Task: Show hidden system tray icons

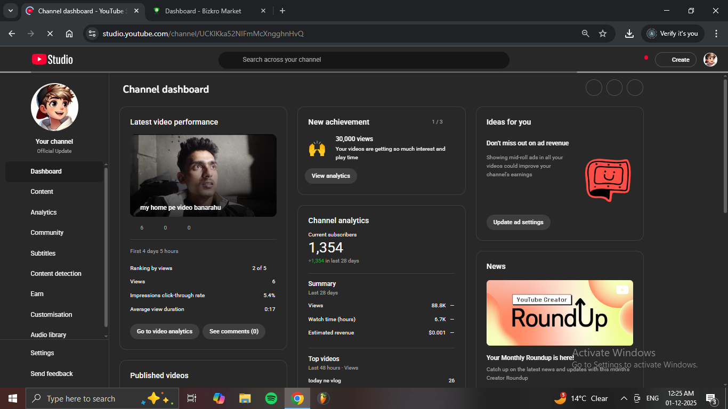Action: click(x=624, y=398)
